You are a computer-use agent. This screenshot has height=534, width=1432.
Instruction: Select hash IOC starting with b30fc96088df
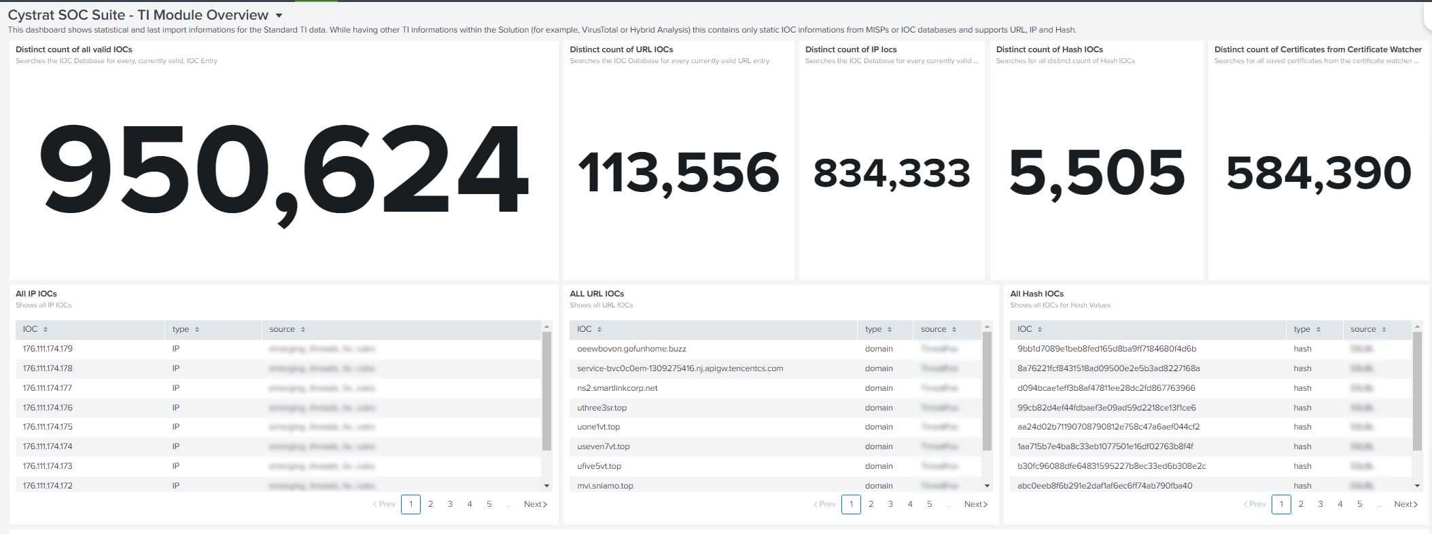tap(1111, 466)
